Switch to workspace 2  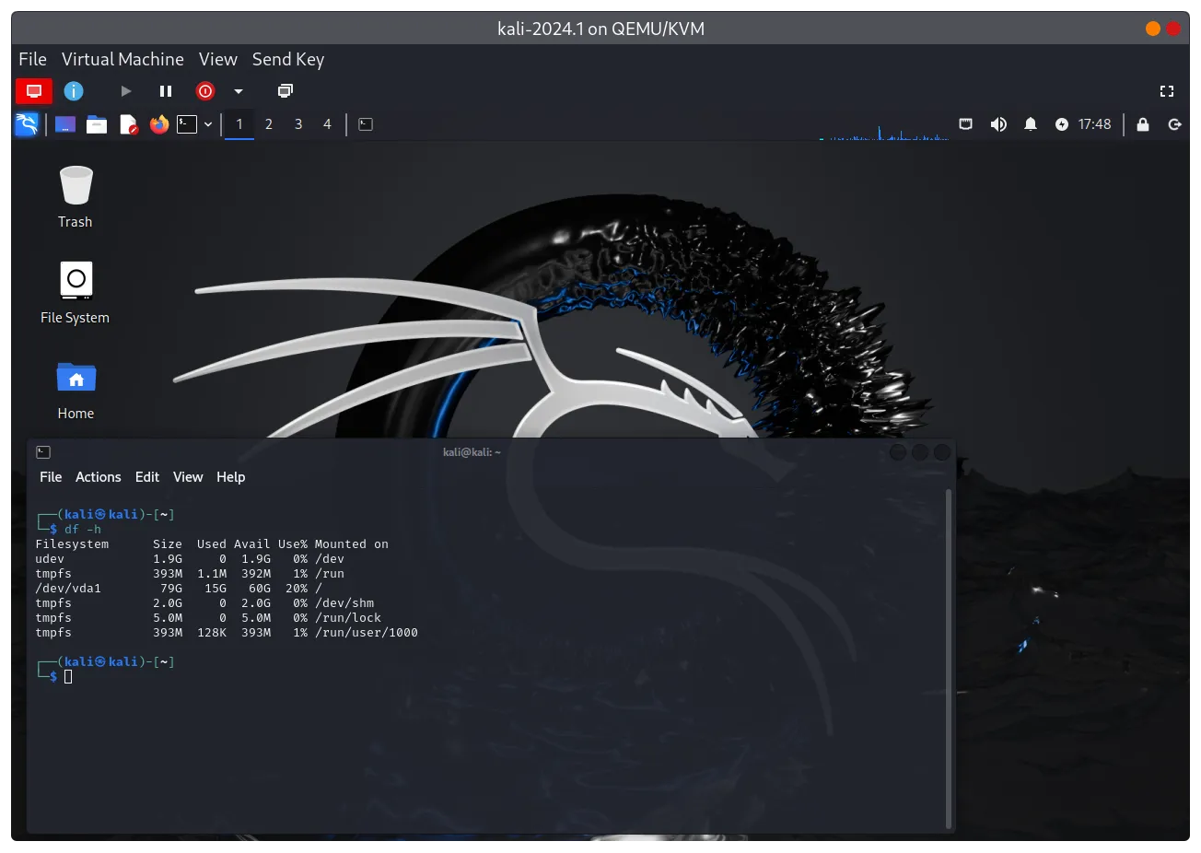point(269,124)
